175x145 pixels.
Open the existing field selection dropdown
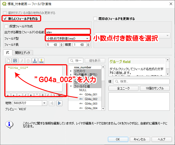coord(133,36)
